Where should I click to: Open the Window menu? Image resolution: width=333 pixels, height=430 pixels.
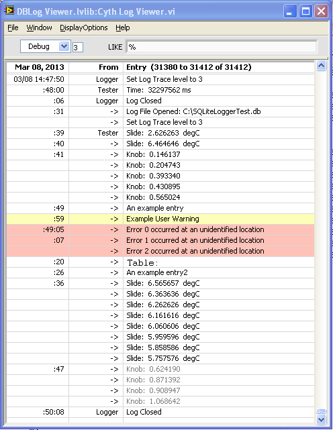[x=39, y=28]
